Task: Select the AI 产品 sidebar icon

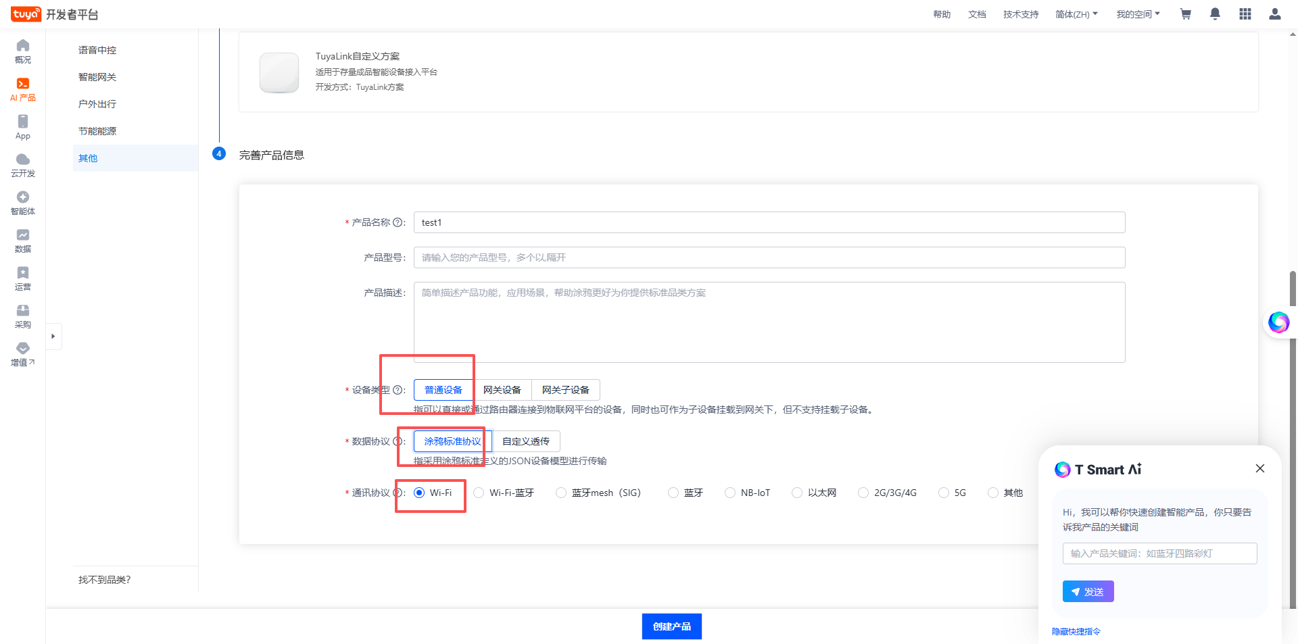Action: 23,89
